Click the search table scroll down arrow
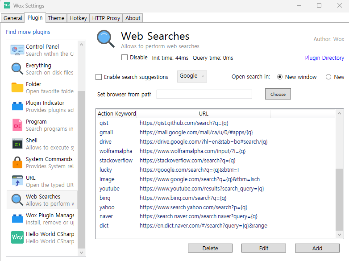The width and height of the screenshot is (349, 261). tap(340, 235)
